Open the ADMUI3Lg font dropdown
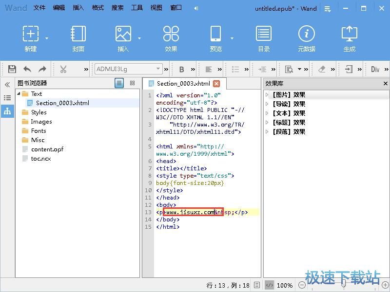390x292 pixels. (x=129, y=69)
